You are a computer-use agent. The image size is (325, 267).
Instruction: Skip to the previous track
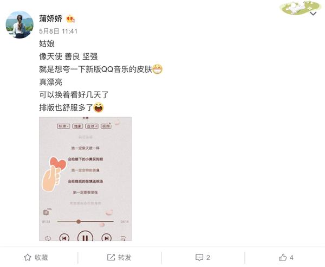point(64,238)
